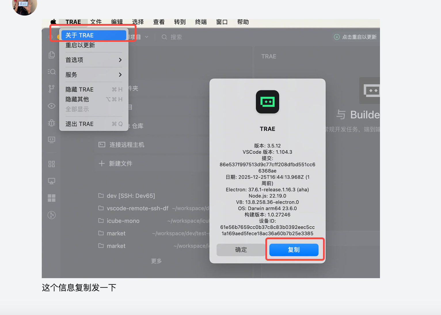Open the 窗口 menu in menu bar
The width and height of the screenshot is (441, 315).
coord(222,22)
